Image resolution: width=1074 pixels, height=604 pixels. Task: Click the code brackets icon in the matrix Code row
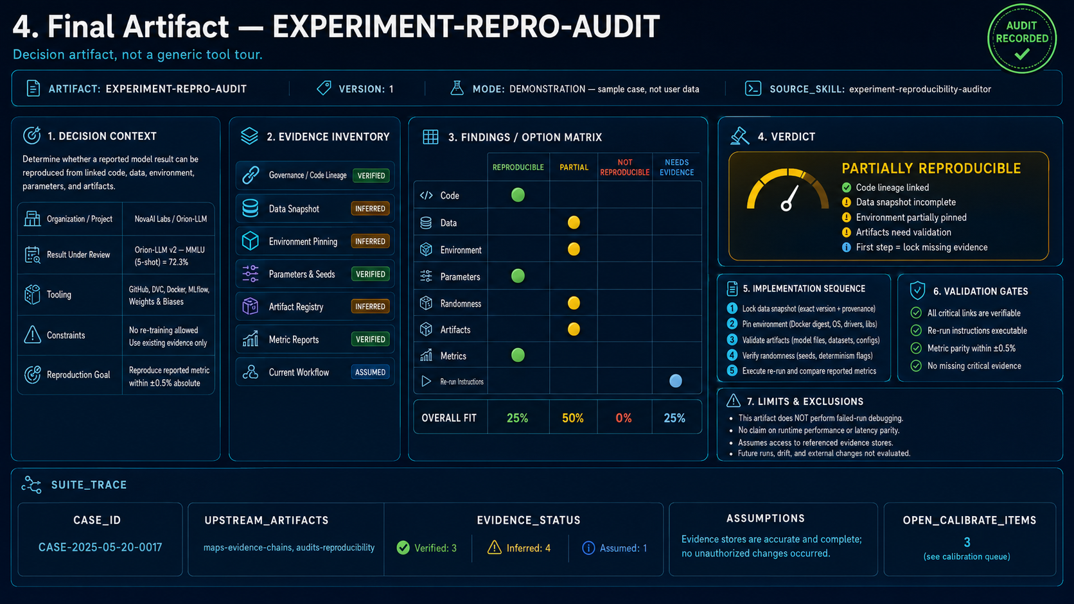[426, 196]
